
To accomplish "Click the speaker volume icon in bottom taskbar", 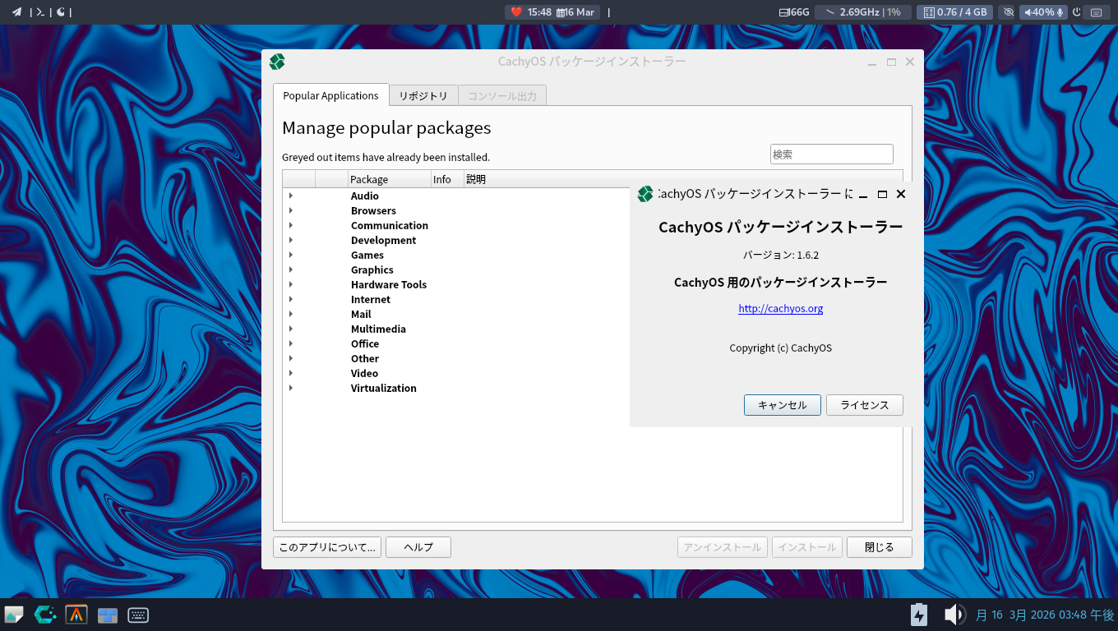I will pos(954,615).
